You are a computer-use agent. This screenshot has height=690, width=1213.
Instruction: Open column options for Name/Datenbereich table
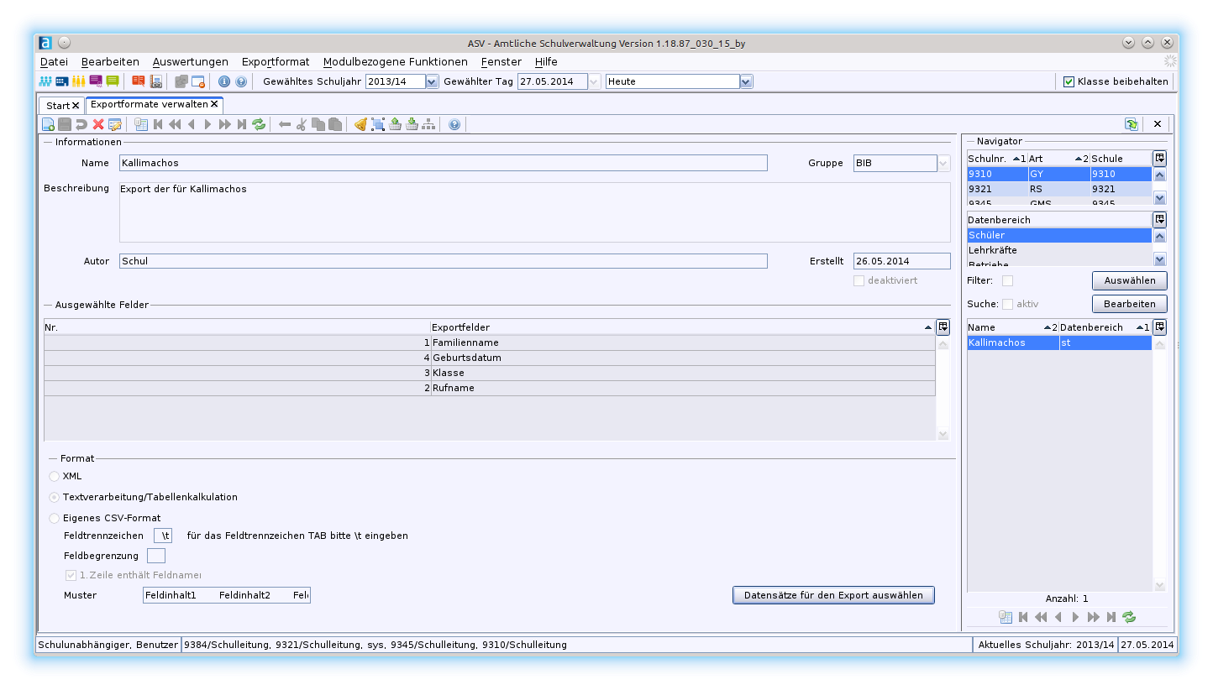click(1159, 327)
